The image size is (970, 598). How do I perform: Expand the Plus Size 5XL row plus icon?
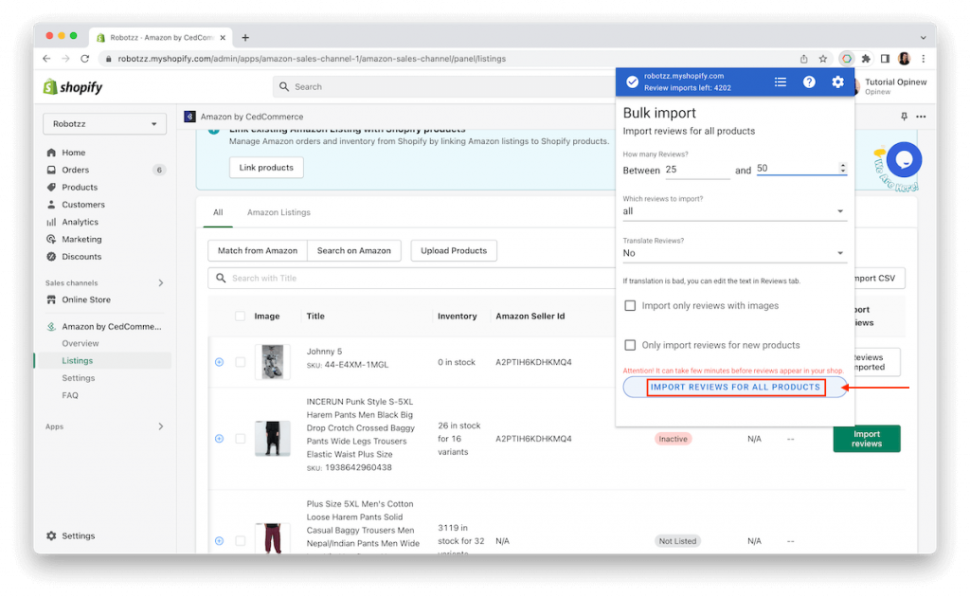click(x=219, y=540)
